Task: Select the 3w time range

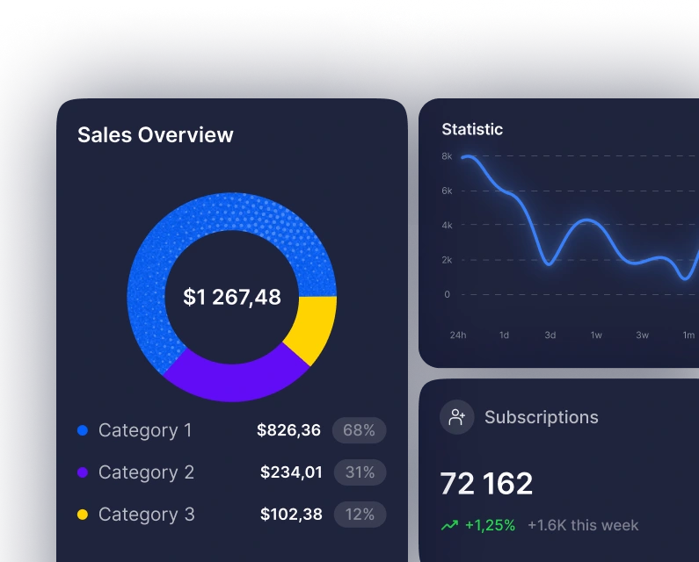Action: (x=643, y=335)
